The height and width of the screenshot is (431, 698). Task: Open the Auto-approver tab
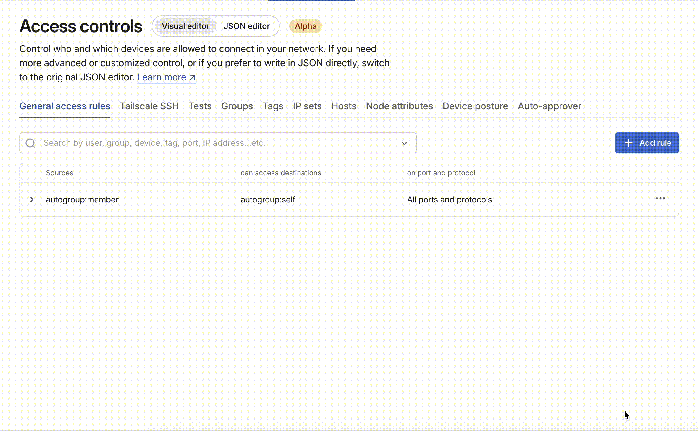pos(550,106)
